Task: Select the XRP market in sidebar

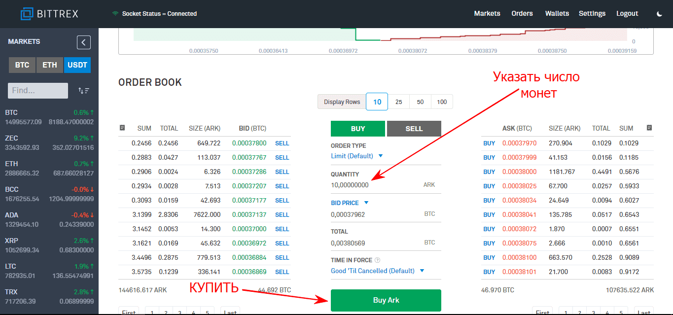Action: tap(49, 245)
